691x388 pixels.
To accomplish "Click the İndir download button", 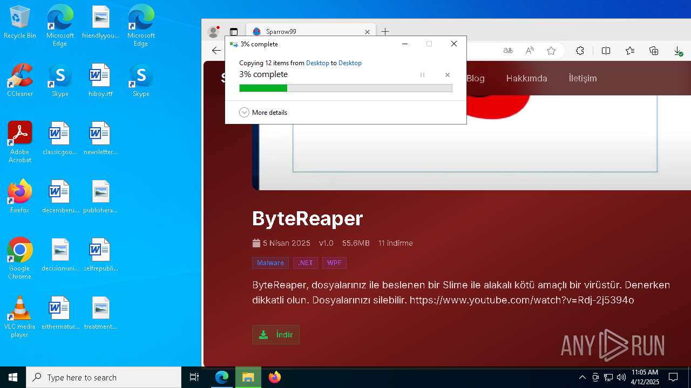I will point(276,335).
